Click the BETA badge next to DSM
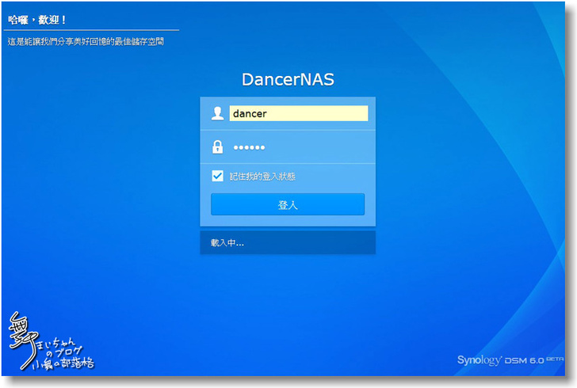577x388 pixels. click(556, 358)
